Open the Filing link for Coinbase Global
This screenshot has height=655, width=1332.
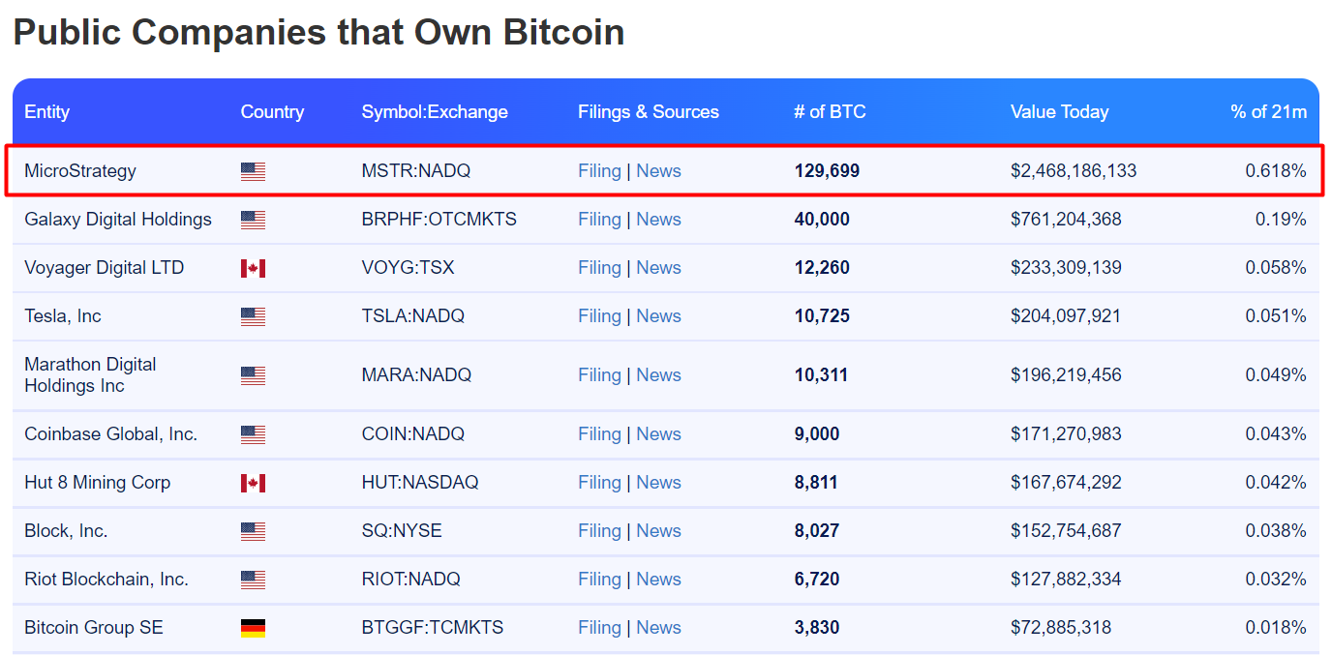599,434
